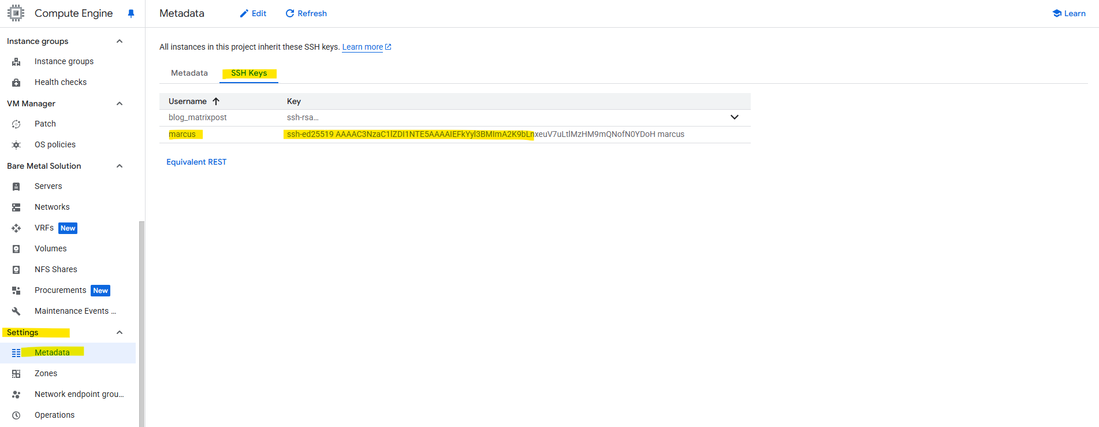Click the Operations clock icon
Viewport: 1099px width, 427px height.
(16, 415)
